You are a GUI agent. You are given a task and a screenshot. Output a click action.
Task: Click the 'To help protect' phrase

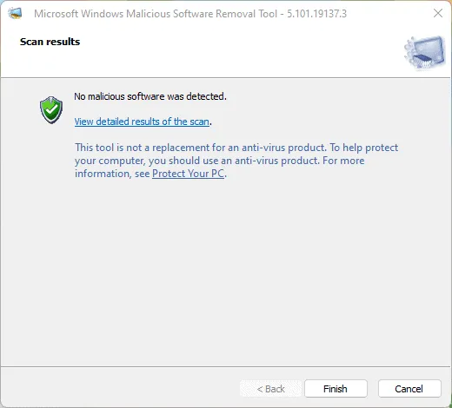point(364,148)
